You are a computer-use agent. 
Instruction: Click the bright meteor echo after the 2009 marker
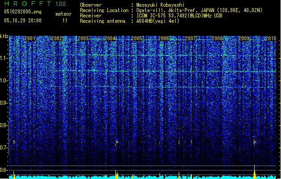pyautogui.click(x=255, y=142)
